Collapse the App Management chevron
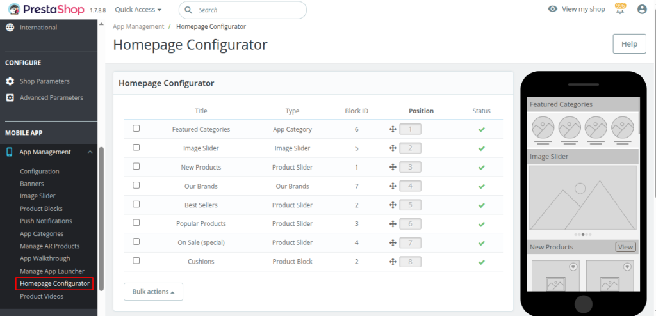This screenshot has height=316, width=656. (x=90, y=152)
